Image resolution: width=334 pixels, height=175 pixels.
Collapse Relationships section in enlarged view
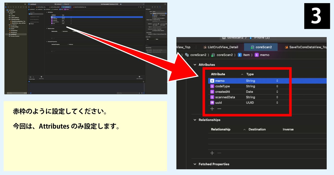click(195, 120)
